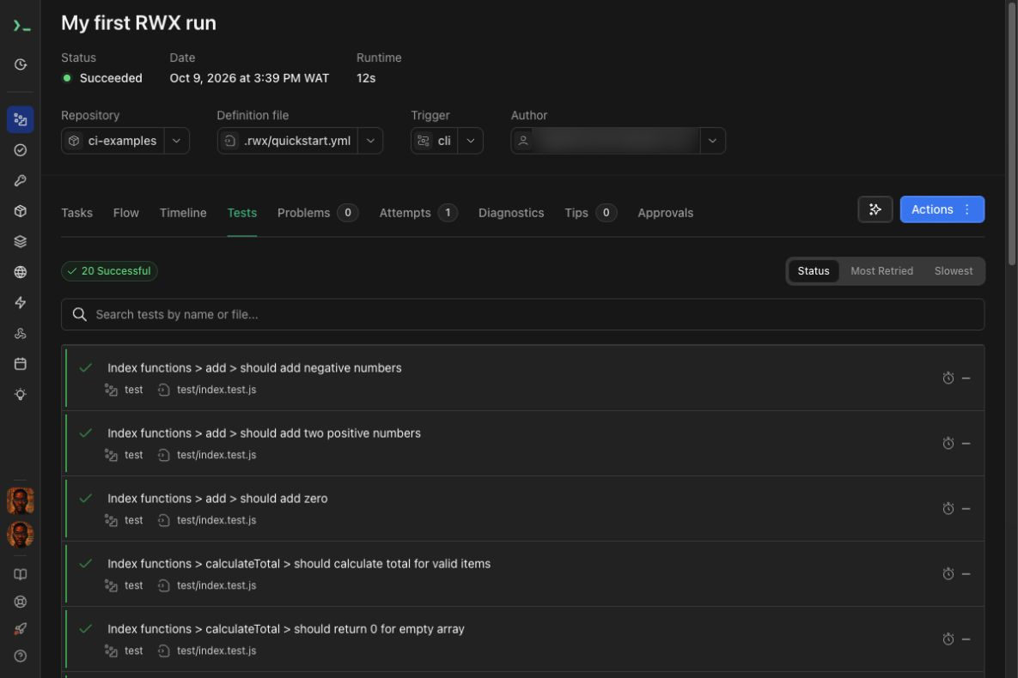Open 'should add negative numbers' test row
The width and height of the screenshot is (1018, 678).
[522, 378]
